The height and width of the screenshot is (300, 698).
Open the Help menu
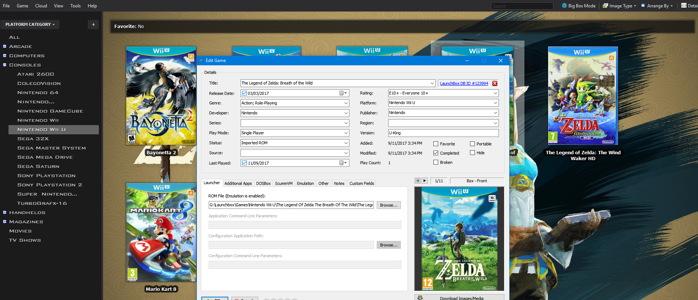click(x=92, y=6)
